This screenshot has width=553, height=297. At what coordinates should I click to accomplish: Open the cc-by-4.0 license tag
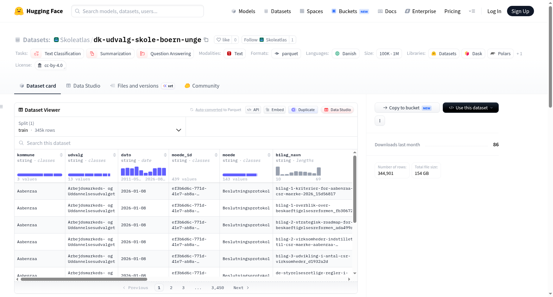pyautogui.click(x=50, y=65)
